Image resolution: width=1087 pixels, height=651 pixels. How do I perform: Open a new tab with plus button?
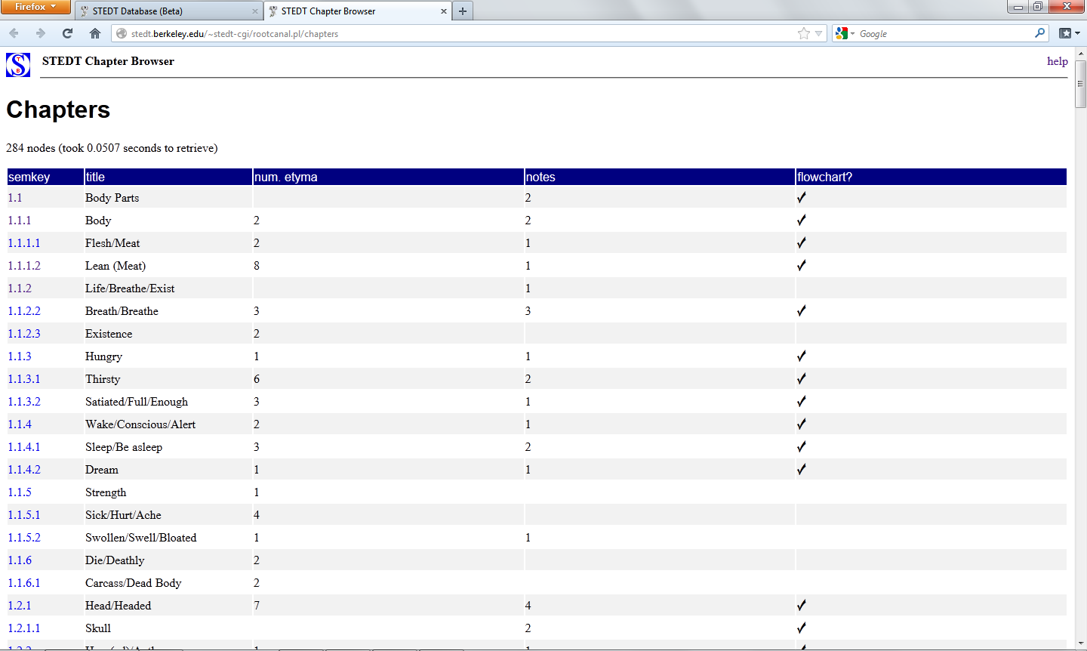[x=463, y=11]
